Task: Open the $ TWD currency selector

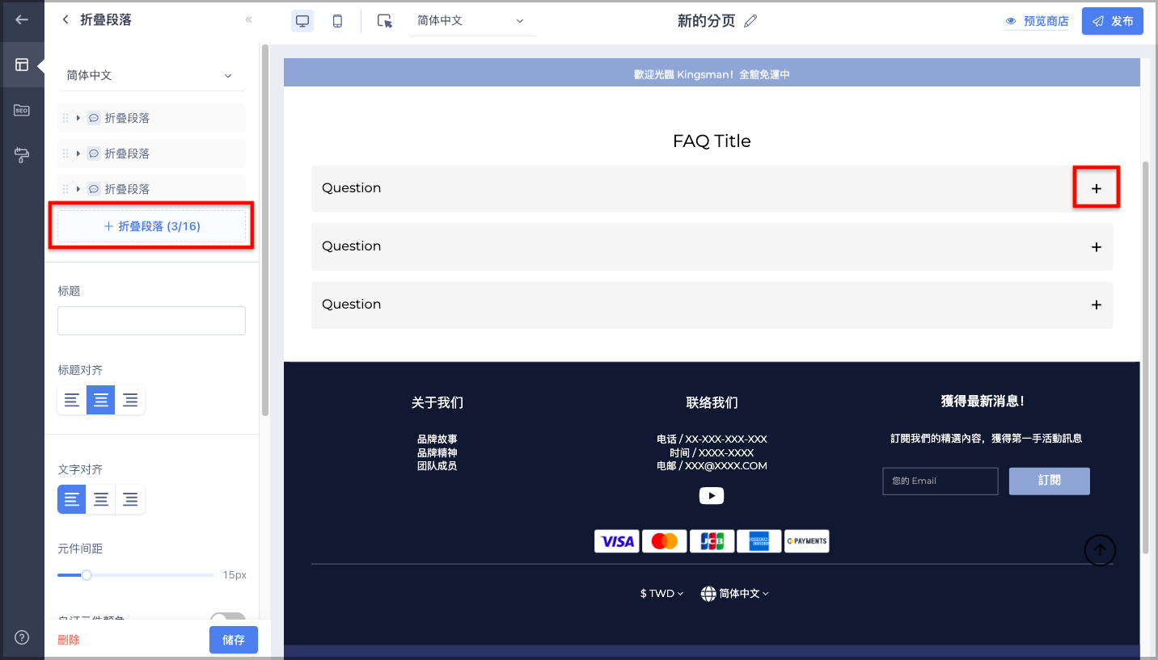Action: click(661, 593)
